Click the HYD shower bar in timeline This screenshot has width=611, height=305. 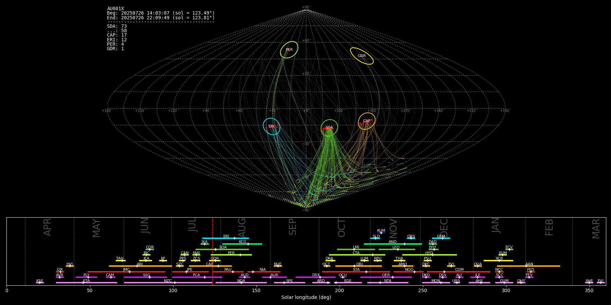point(429,255)
